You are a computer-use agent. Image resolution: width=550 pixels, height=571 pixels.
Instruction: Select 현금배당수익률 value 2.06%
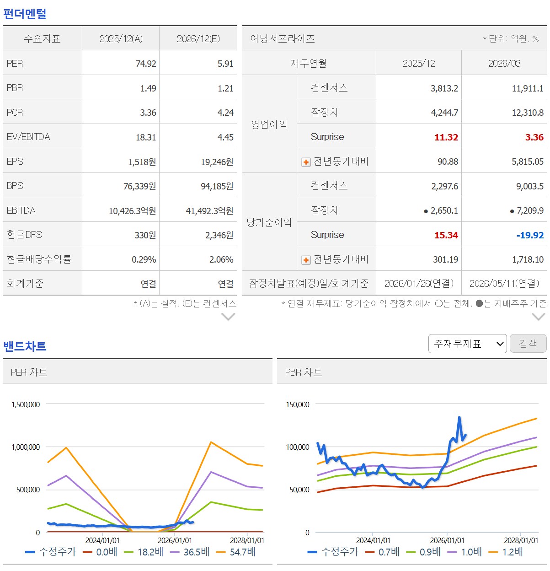(221, 259)
